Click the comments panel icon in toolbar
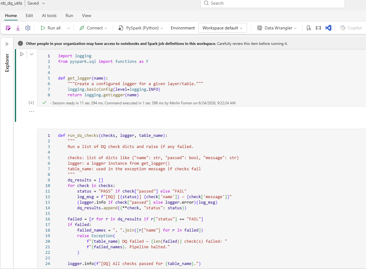 click(318, 28)
